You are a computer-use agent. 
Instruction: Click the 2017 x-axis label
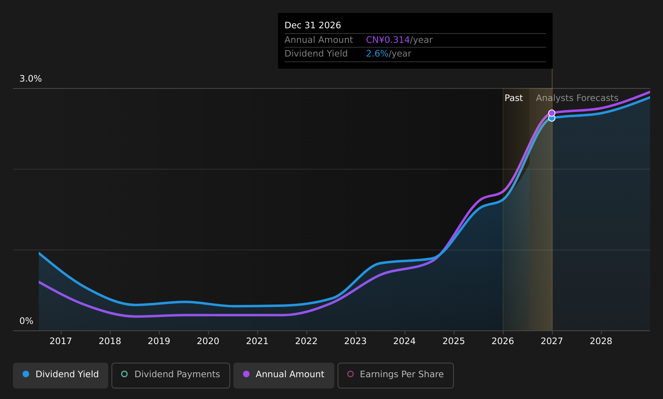tap(61, 341)
